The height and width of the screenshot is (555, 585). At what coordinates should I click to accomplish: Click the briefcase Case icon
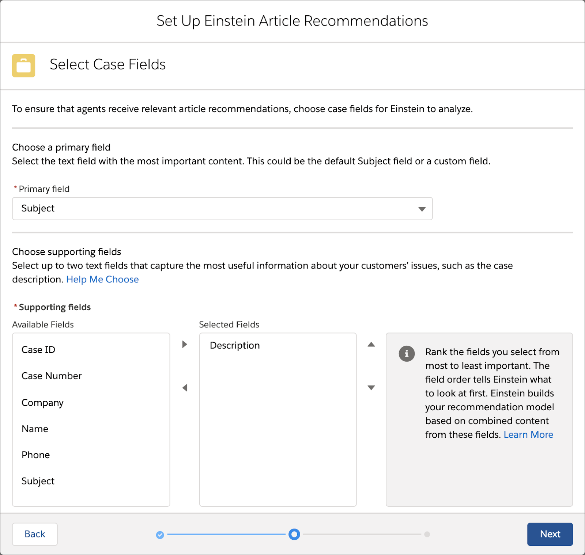pos(23,66)
